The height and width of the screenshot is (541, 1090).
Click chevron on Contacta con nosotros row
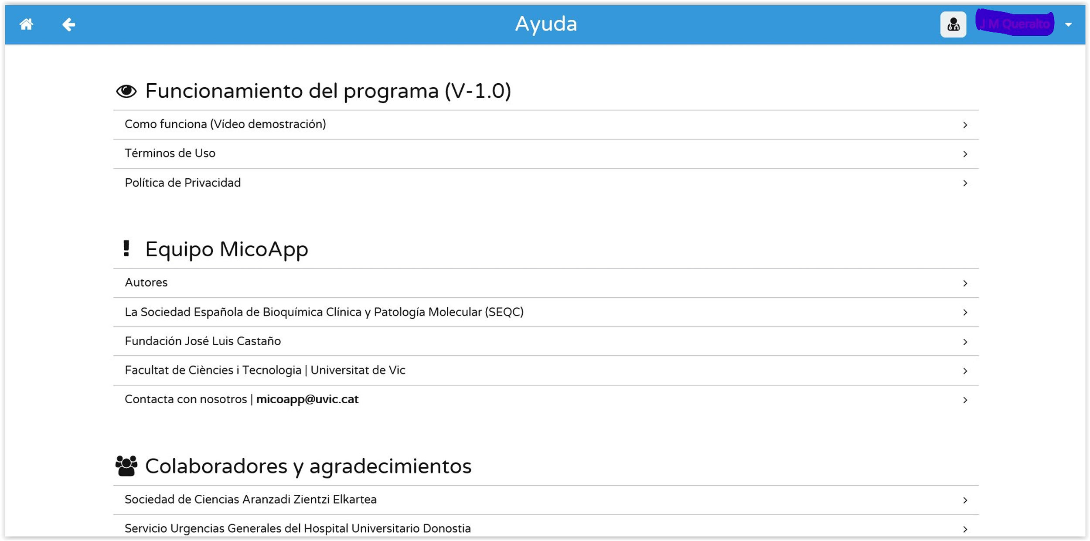coord(965,400)
